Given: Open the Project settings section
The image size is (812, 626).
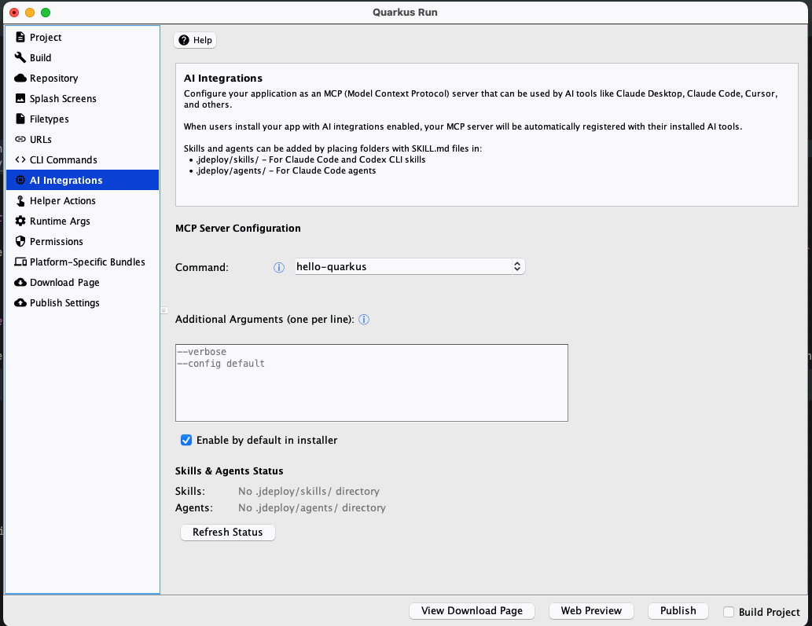Looking at the screenshot, I should click(x=83, y=37).
